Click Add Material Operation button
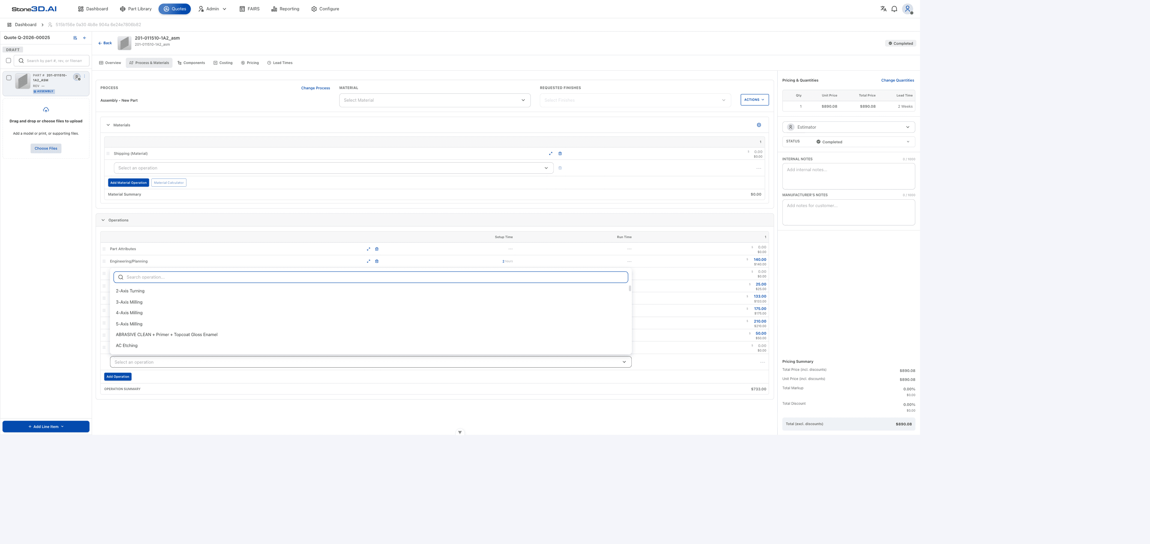 pos(128,183)
